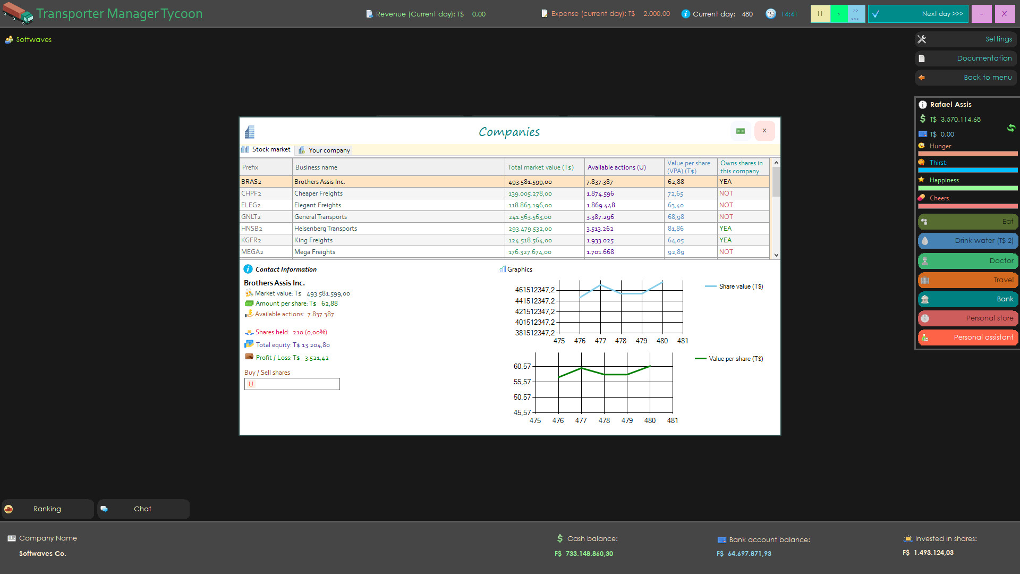
Task: Open the Bank panel
Action: pos(967,299)
